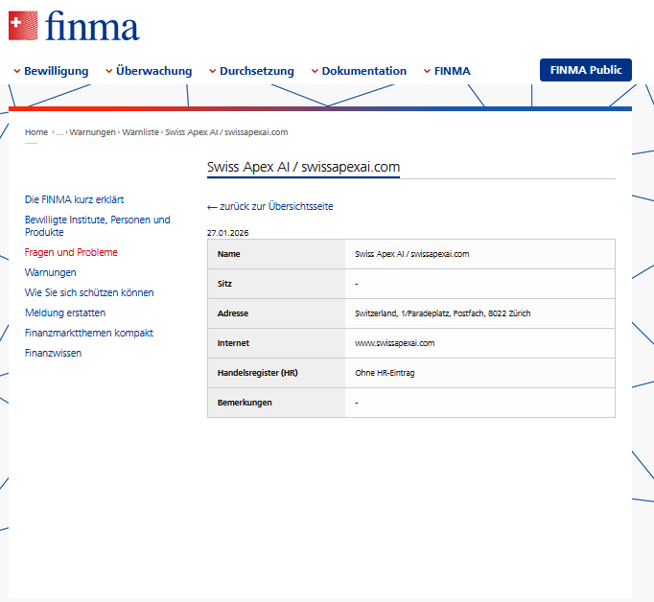Image resolution: width=654 pixels, height=602 pixels.
Task: Open Die FINMA kurz erklärt
Action: tap(74, 199)
